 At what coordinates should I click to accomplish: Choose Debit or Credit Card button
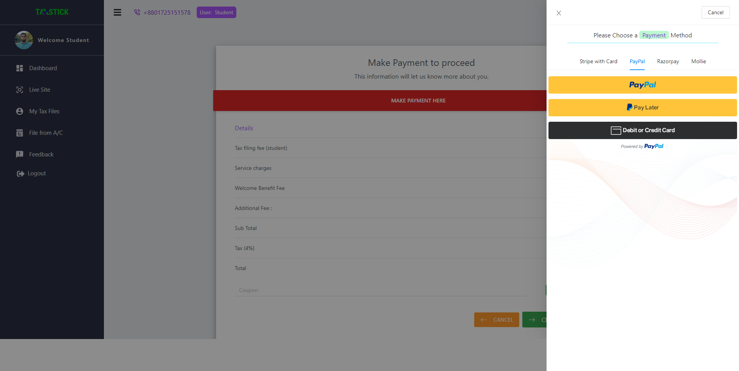click(x=642, y=130)
